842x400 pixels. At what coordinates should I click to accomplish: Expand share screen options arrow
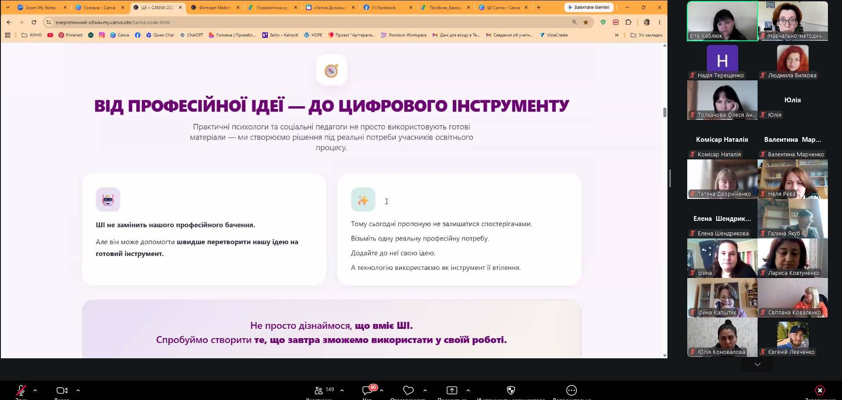tap(468, 390)
